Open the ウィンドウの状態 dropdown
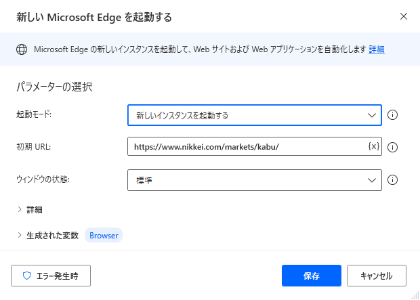This screenshot has width=420, height=300. point(255,180)
